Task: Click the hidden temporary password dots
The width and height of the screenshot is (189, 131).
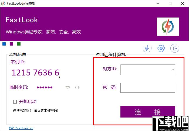Action: point(45,87)
